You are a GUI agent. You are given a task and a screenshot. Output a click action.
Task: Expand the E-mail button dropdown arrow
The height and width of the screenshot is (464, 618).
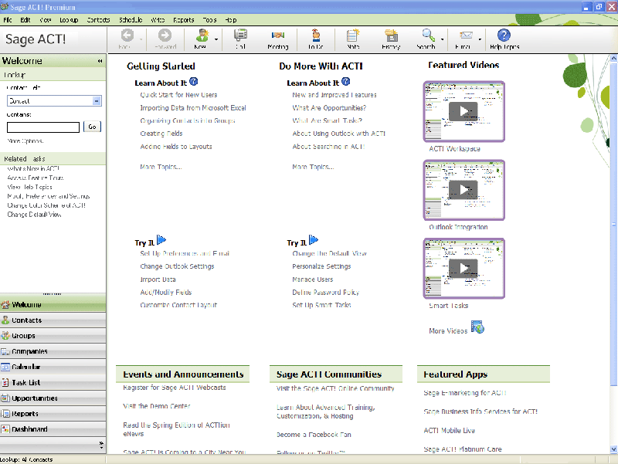pos(480,39)
